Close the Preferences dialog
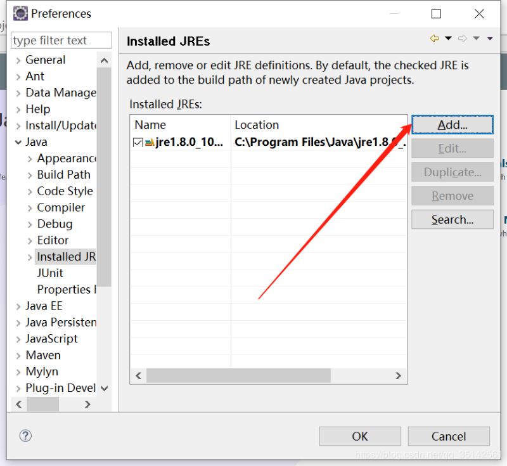This screenshot has height=466, width=507. [479, 13]
